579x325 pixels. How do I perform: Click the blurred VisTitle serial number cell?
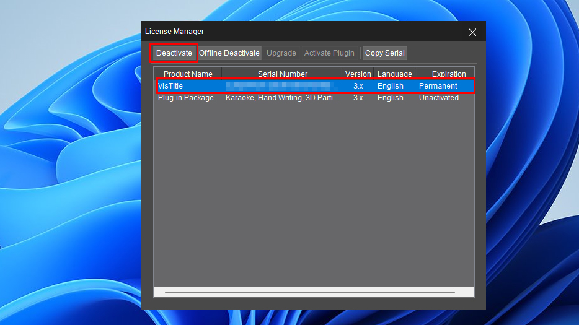[279, 86]
